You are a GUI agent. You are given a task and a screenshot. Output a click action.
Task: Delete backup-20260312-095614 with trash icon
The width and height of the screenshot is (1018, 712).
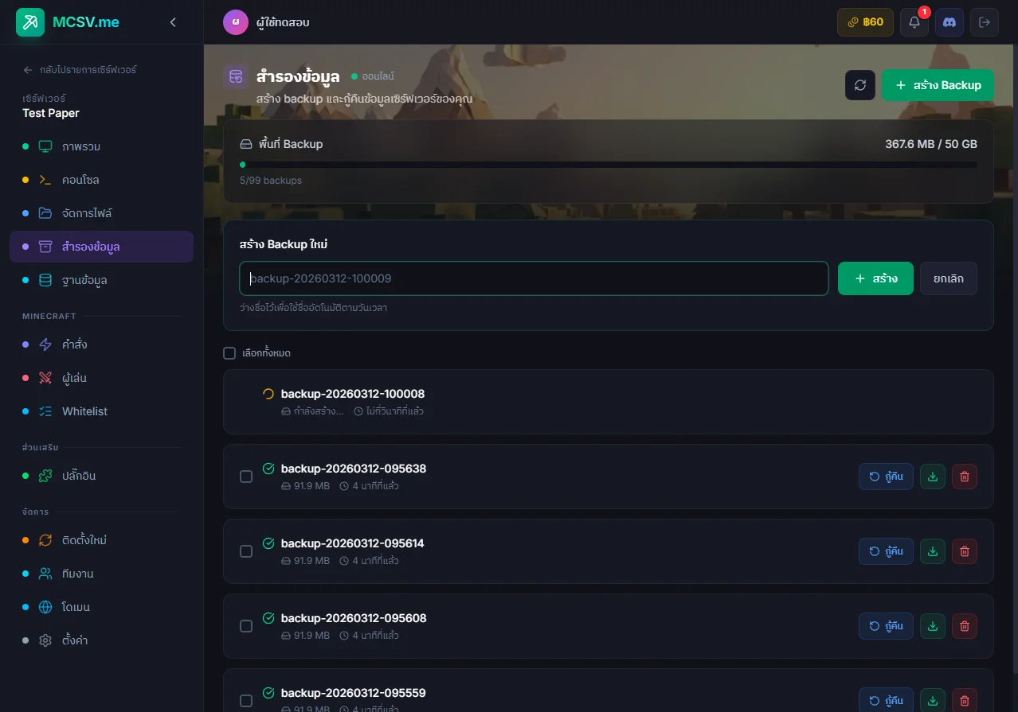coord(965,551)
